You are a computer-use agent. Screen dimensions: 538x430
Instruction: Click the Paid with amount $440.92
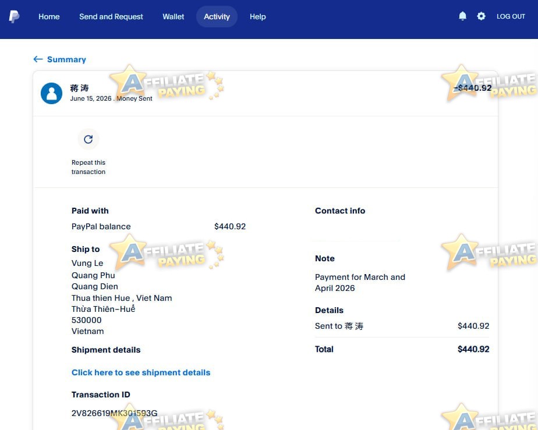[230, 226]
